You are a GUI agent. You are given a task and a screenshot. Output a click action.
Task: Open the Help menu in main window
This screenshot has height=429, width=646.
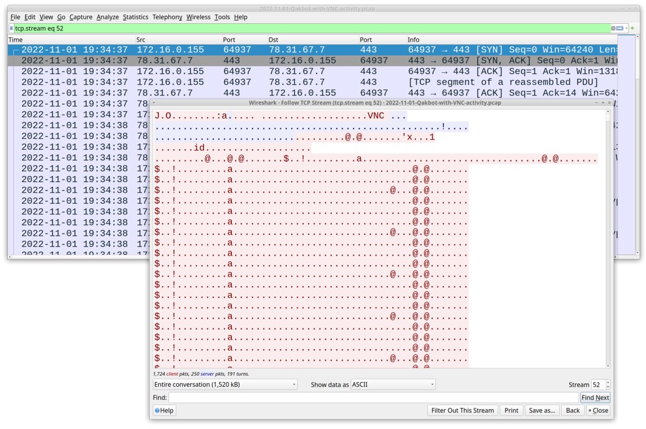click(241, 17)
